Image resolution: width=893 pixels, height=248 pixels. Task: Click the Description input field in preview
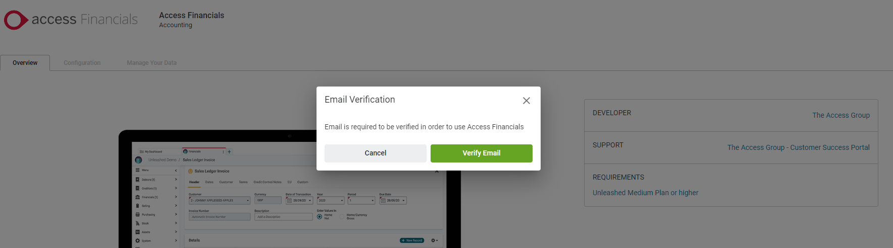(x=284, y=217)
